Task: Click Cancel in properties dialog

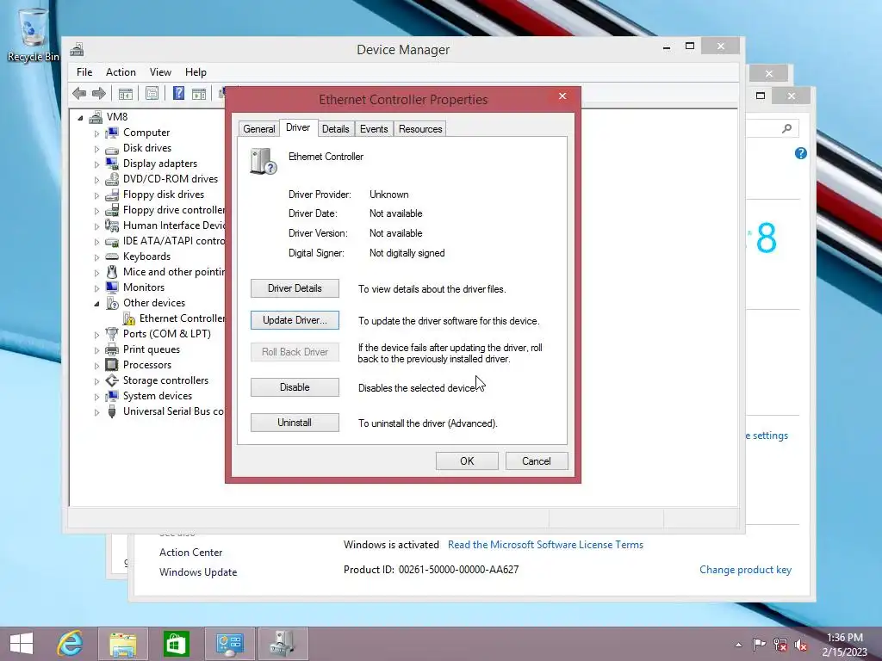Action: coord(537,461)
